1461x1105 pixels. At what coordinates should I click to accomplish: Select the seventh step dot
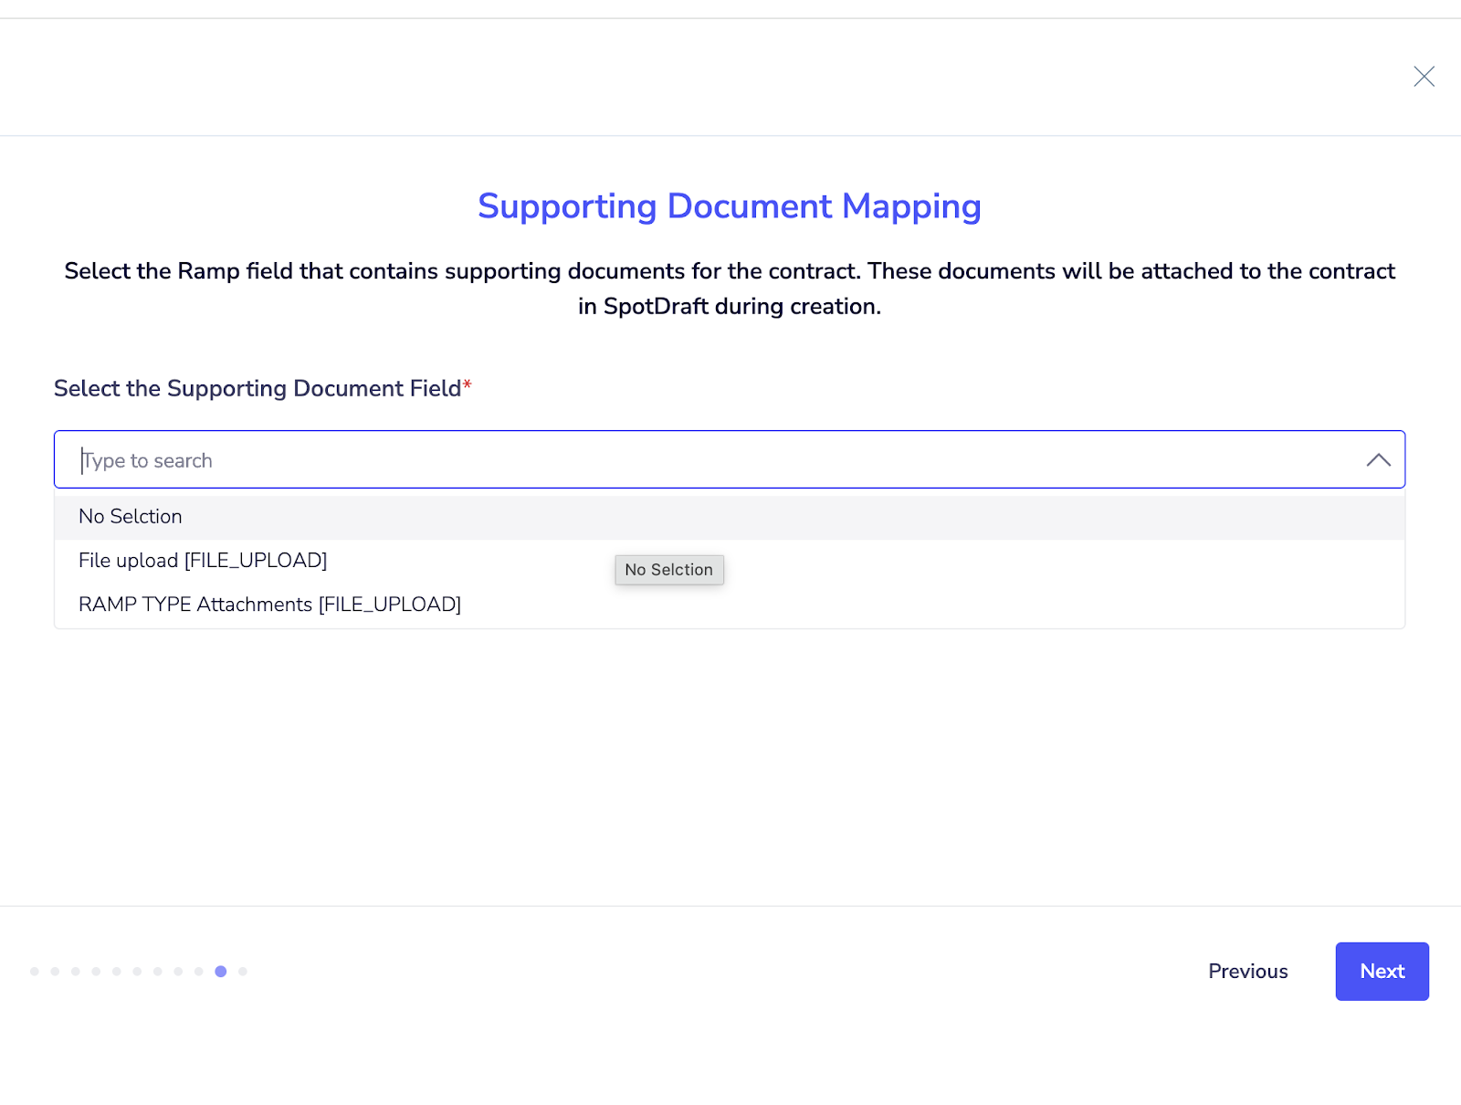[x=158, y=972]
